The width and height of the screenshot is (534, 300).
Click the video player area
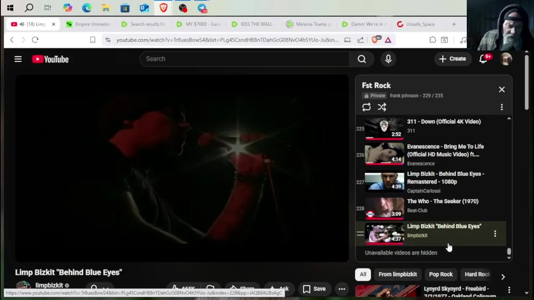(x=182, y=168)
